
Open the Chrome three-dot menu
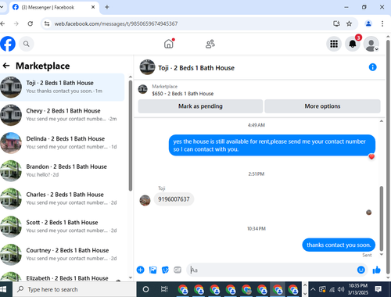pos(382,23)
